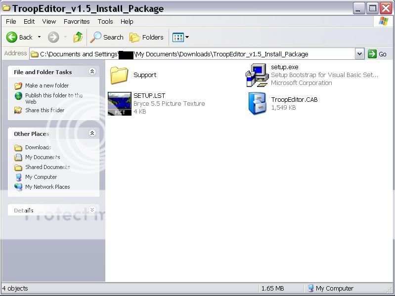
Task: Toggle the Folders pane button
Action: point(146,37)
